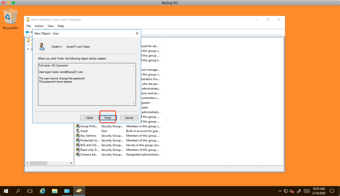
Task: Collapse the expanded domain node in tree
Action: [x=28, y=49]
